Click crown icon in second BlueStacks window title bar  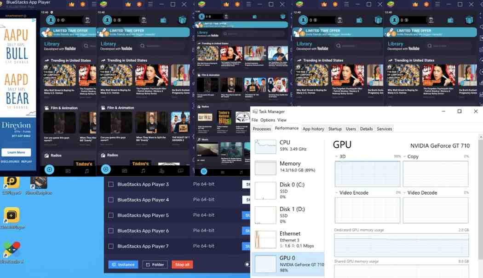(128, 4)
